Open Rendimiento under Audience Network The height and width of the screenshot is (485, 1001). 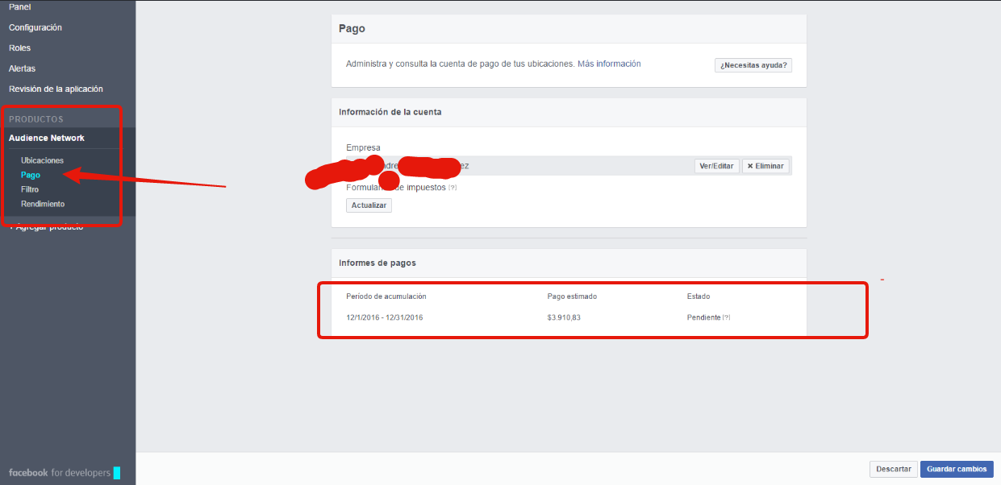tap(43, 204)
